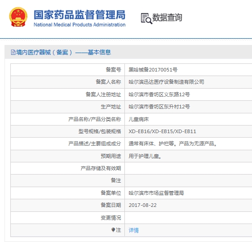The height and width of the screenshot is (242, 252).
Task: Click the 产品描述/主要组成成分 label
Action: (95, 143)
